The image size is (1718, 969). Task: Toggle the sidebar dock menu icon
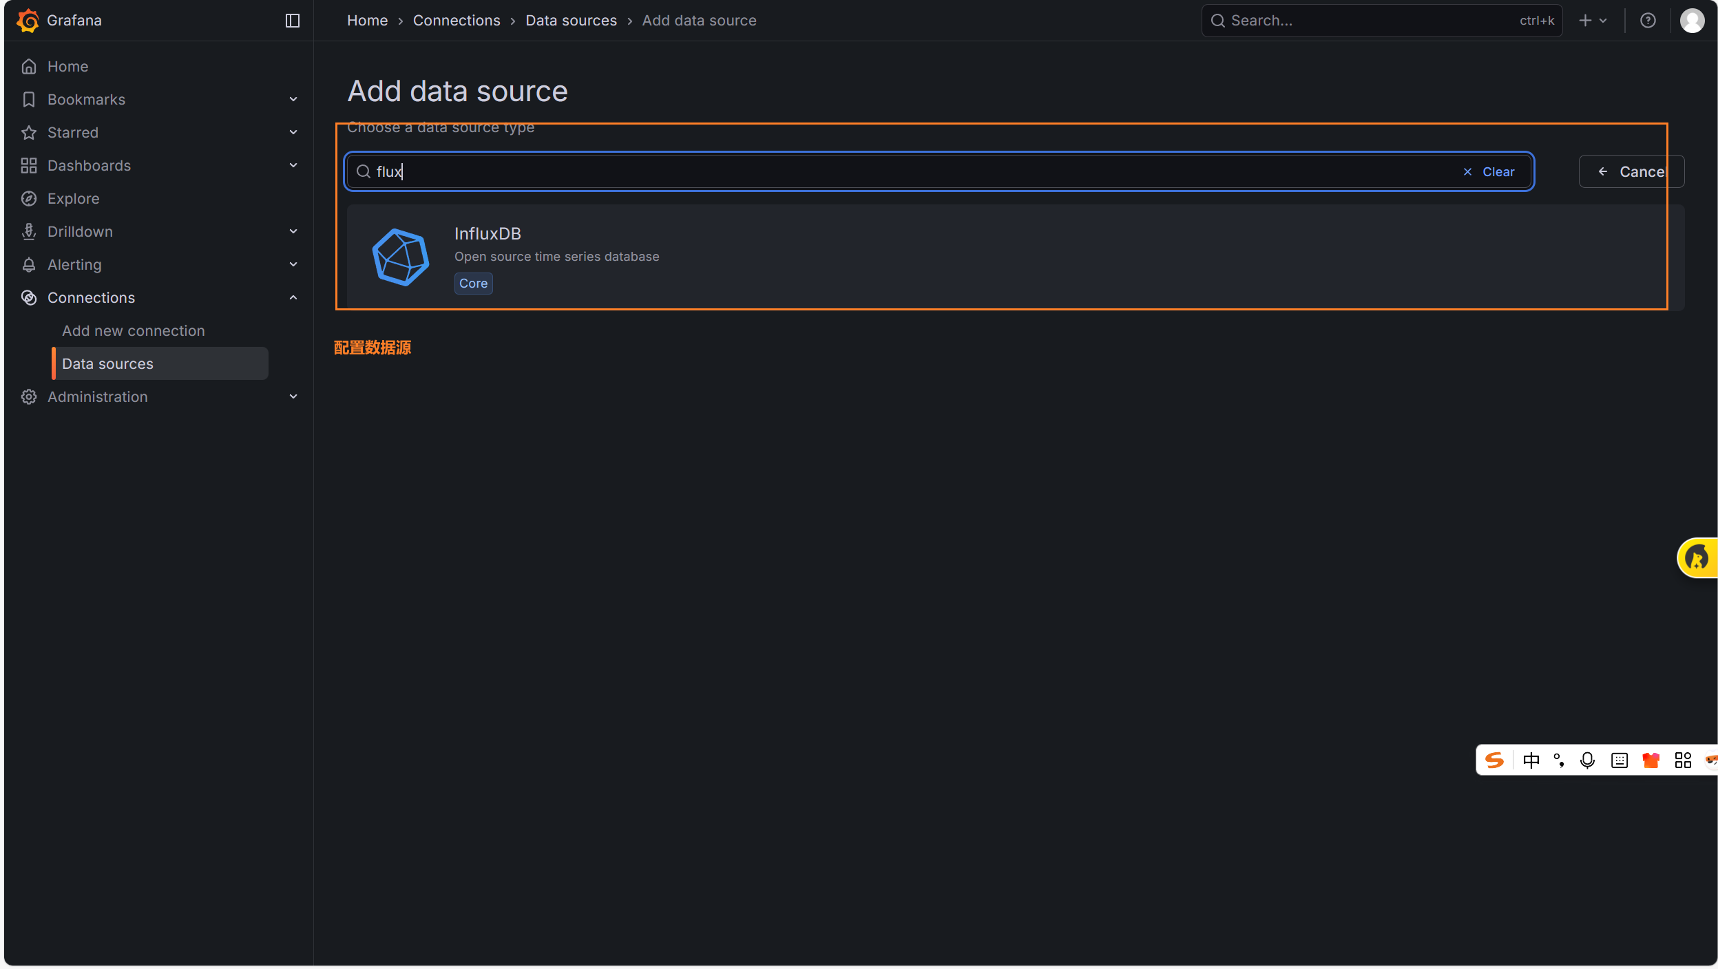(x=292, y=21)
